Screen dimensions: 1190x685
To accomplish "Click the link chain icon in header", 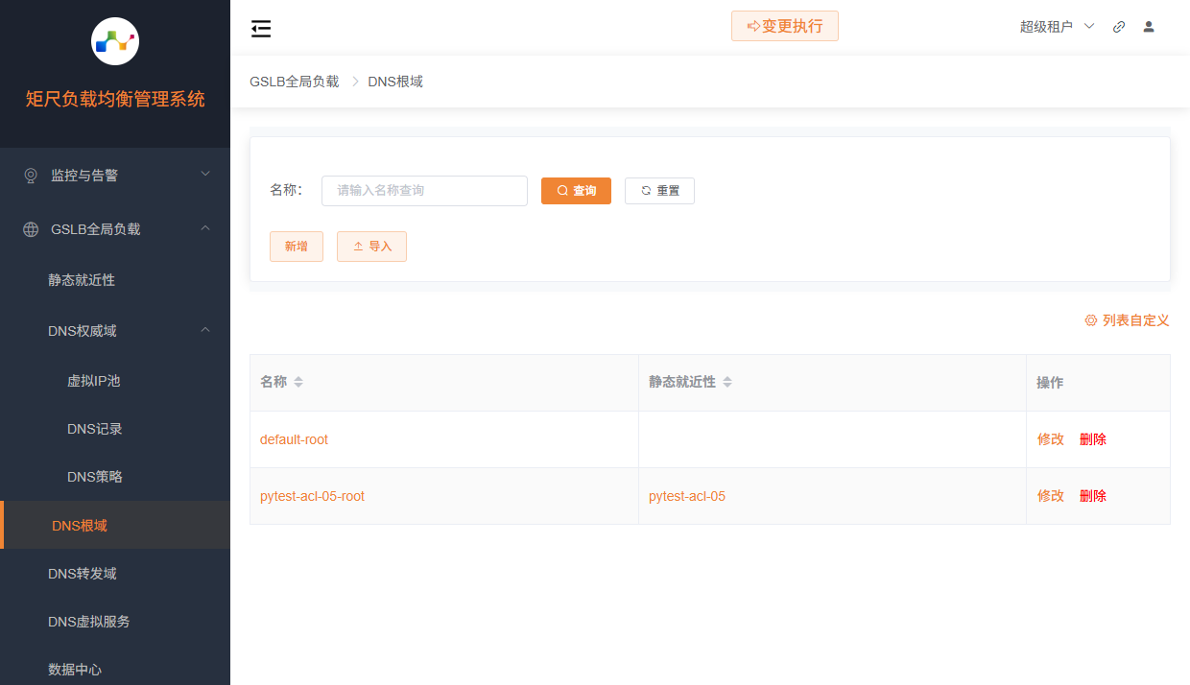I will point(1119,27).
